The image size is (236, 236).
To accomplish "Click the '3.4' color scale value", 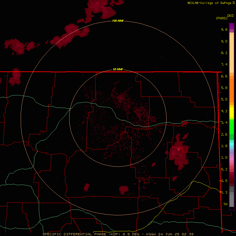I will (x=224, y=123).
